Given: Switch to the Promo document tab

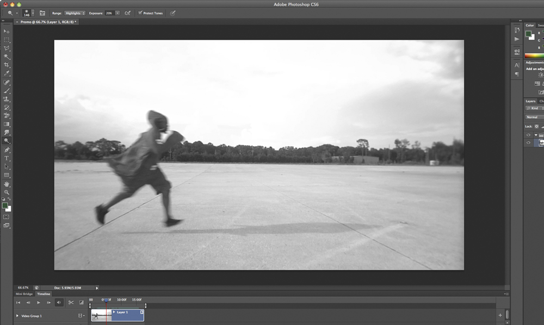Looking at the screenshot, I should [x=48, y=22].
